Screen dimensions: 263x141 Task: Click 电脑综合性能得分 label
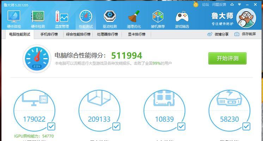point(80,55)
